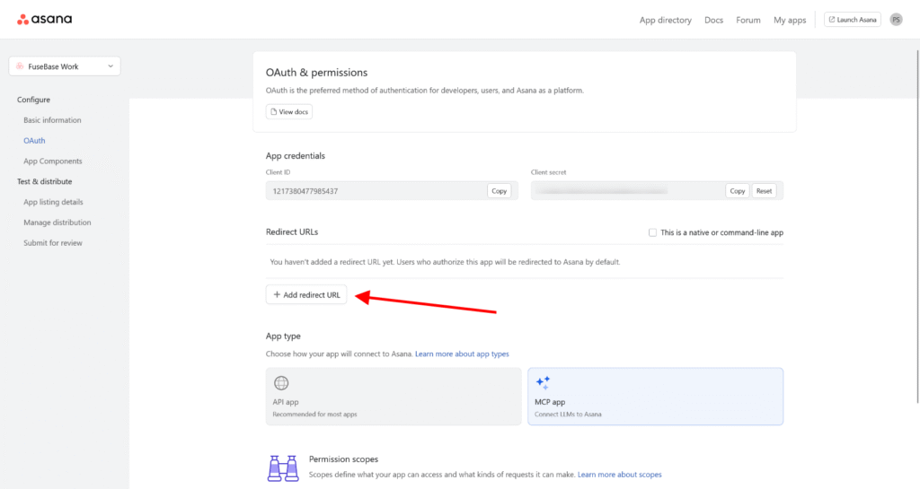This screenshot has width=920, height=489.
Task: Open Submit for review page
Action: 53,243
